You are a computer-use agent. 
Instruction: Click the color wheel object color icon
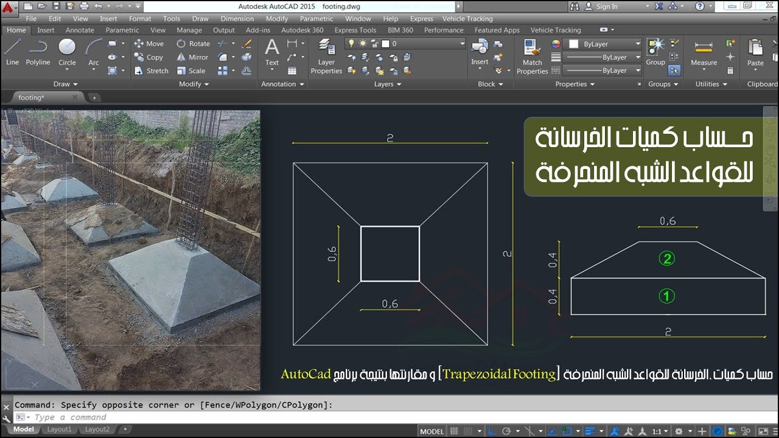(x=556, y=44)
